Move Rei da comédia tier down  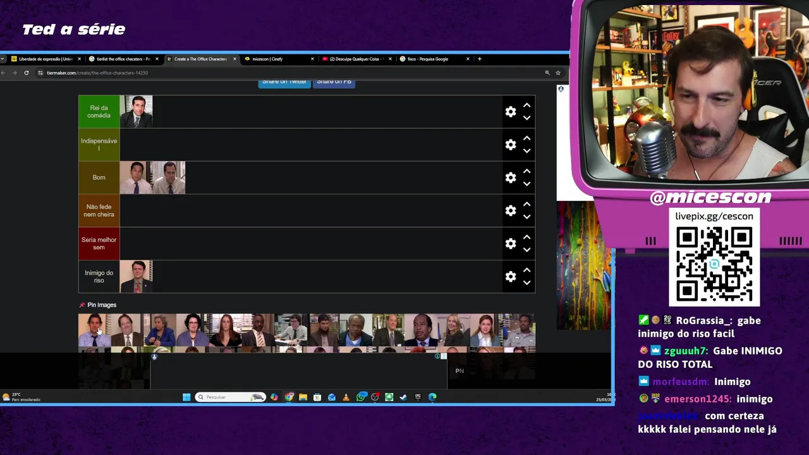point(526,118)
